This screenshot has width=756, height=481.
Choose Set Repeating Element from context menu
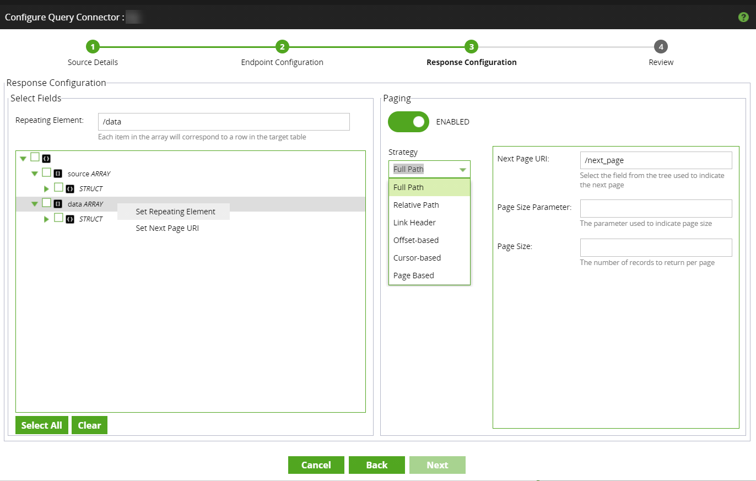[x=174, y=212]
